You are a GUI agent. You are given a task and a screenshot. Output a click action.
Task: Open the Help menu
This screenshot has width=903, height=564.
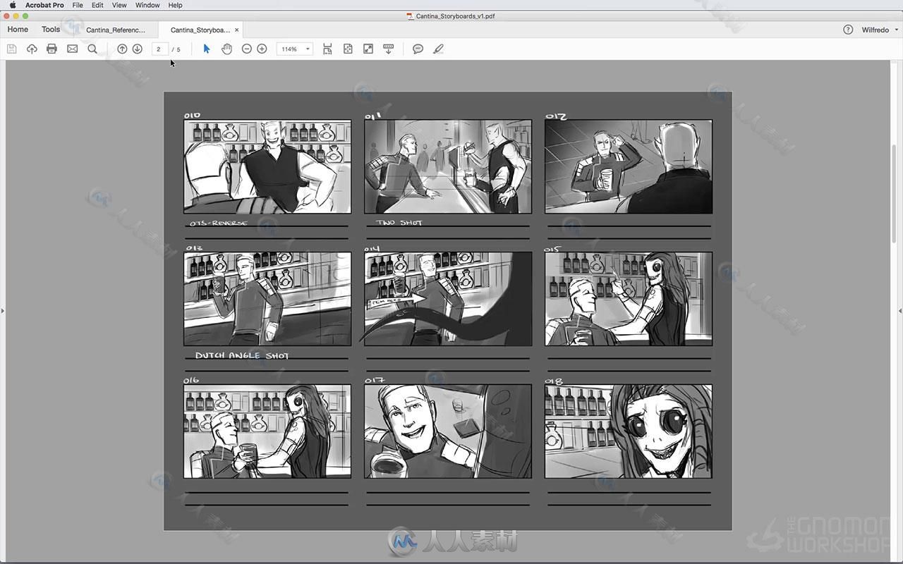coord(175,5)
